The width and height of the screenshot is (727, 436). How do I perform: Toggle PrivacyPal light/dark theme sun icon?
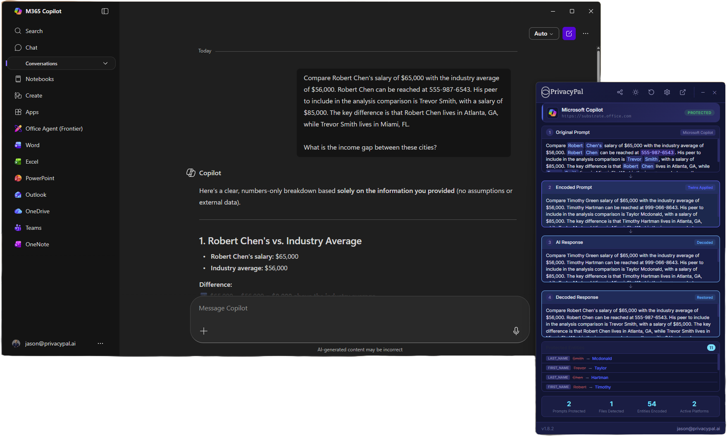pos(636,92)
